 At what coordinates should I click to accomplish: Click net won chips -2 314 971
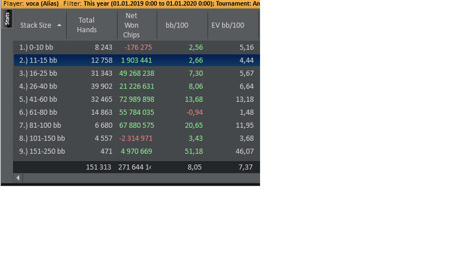[x=136, y=138]
